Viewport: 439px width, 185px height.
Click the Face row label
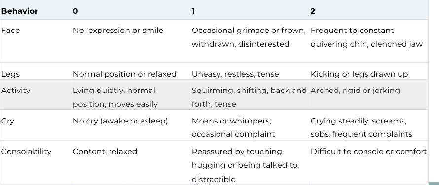pos(11,30)
